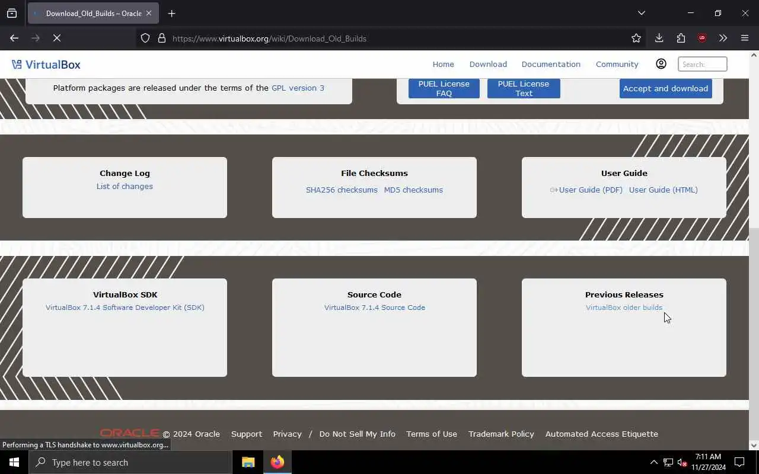Open the Windows notification center

pos(739,462)
